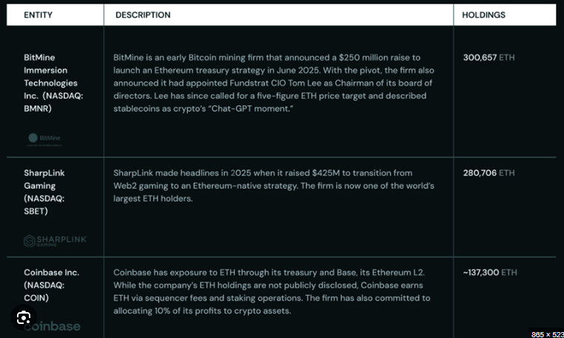Viewport: 564px width, 338px height.
Task: Click the BitMine company logo
Action: coord(44,140)
